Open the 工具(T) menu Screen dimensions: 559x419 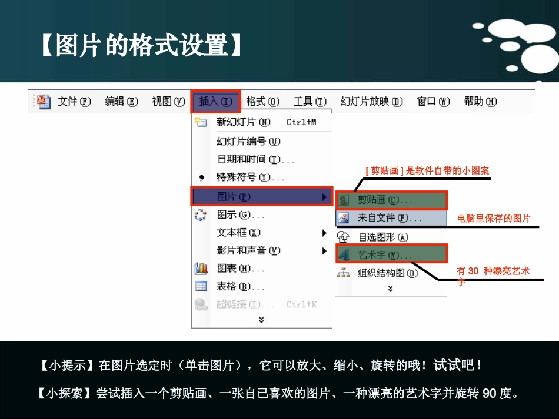coord(310,102)
